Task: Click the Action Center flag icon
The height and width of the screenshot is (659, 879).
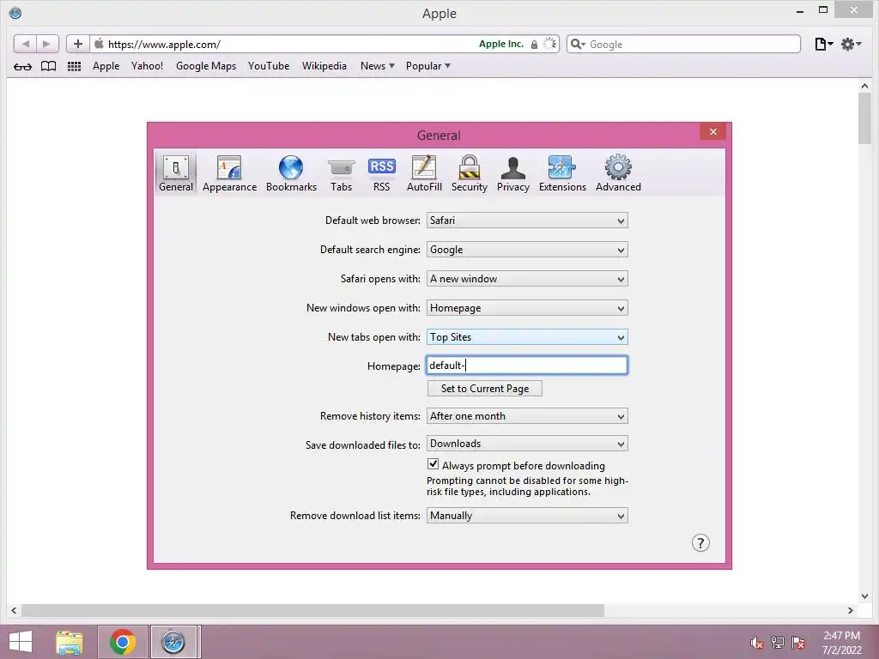Action: click(798, 643)
